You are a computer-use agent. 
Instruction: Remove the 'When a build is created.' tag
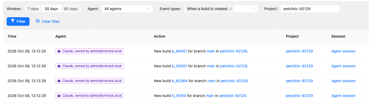(231, 9)
